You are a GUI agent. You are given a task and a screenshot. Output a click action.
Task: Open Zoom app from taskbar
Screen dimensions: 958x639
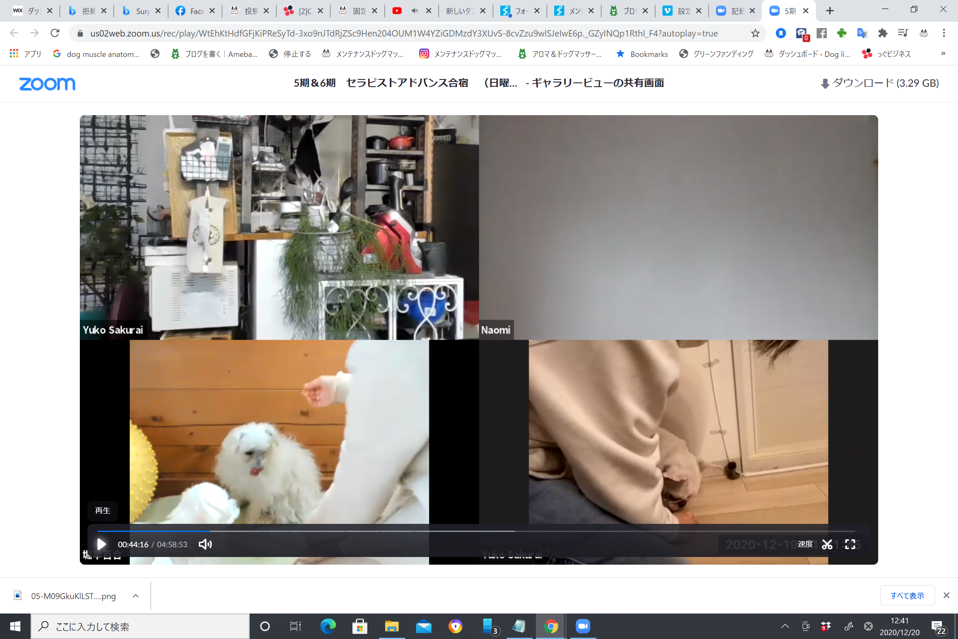[x=583, y=626]
